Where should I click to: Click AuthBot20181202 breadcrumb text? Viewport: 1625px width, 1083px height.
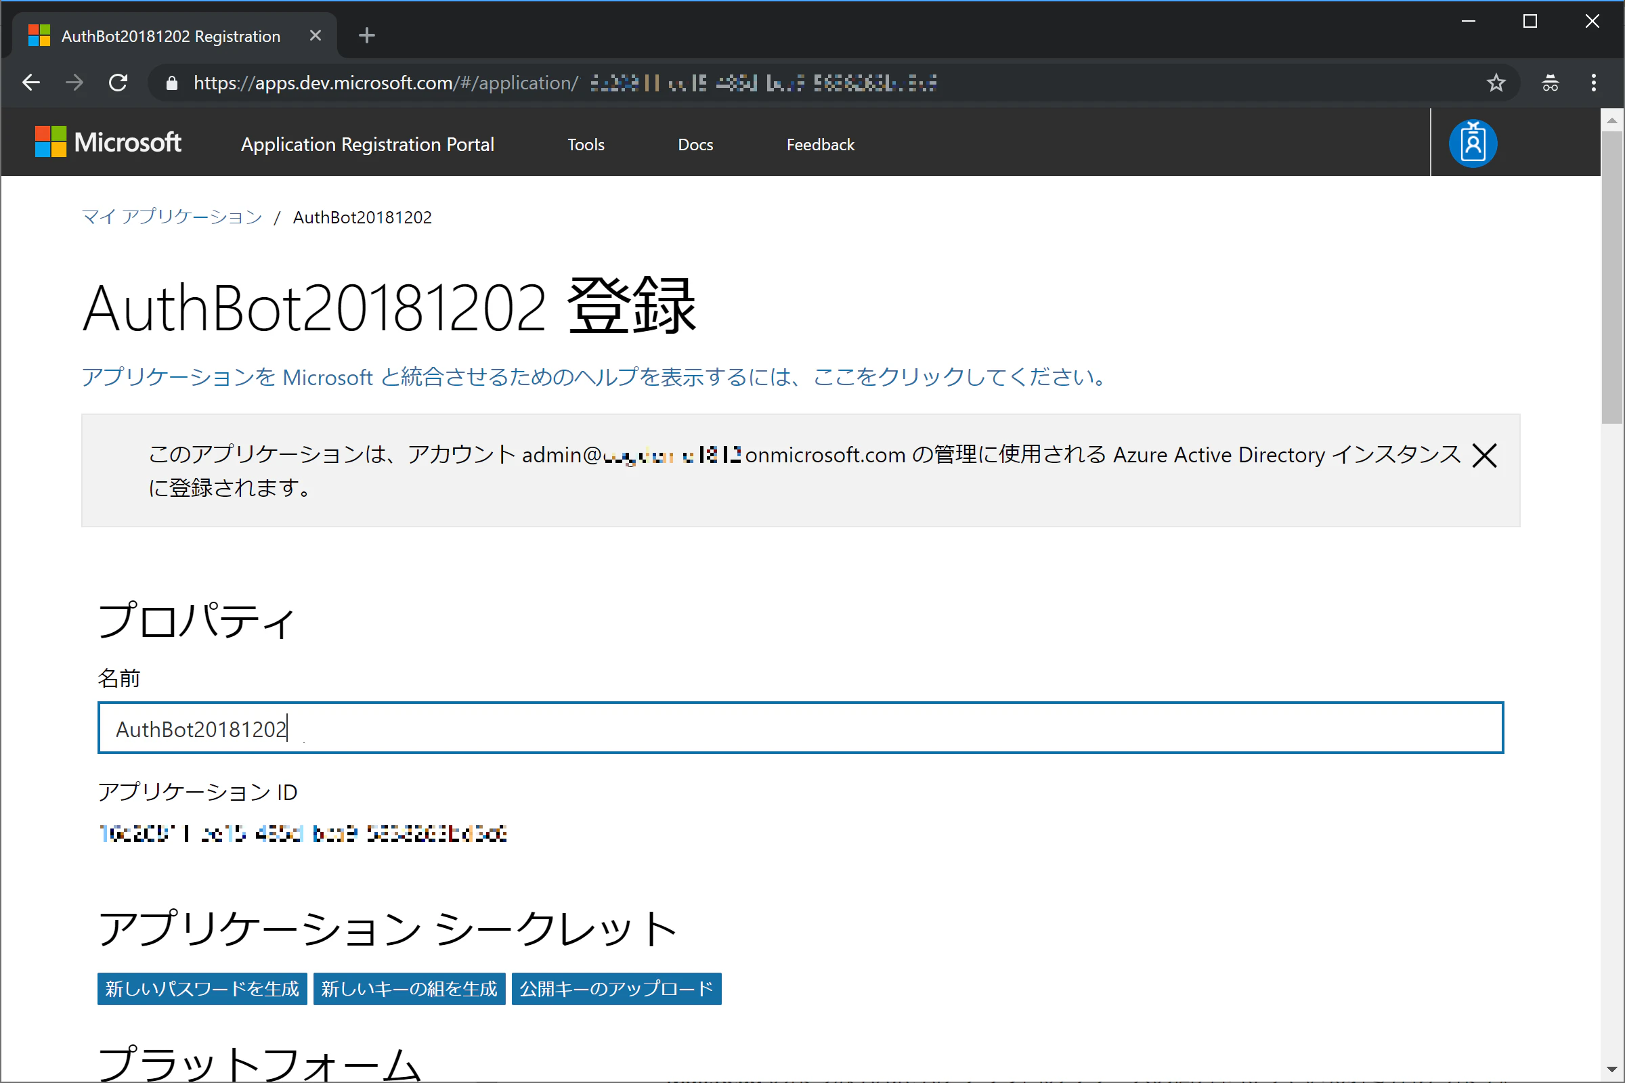coord(362,217)
